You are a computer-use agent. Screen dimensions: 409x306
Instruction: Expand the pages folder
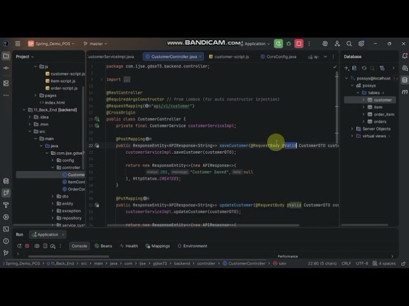pos(36,96)
